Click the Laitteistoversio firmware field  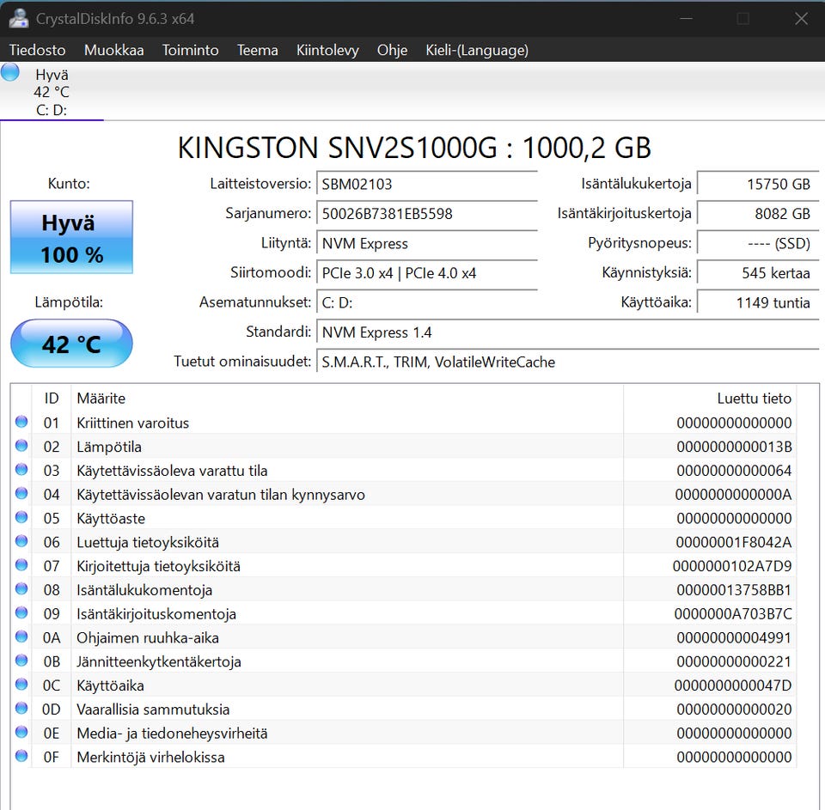point(426,184)
